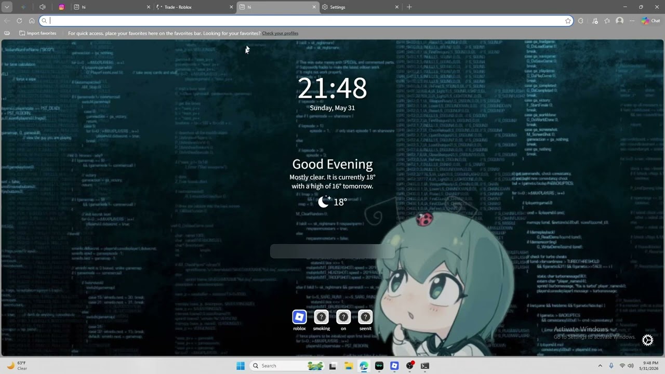Open the Favorites list icon
The height and width of the screenshot is (374, 665).
point(607,21)
